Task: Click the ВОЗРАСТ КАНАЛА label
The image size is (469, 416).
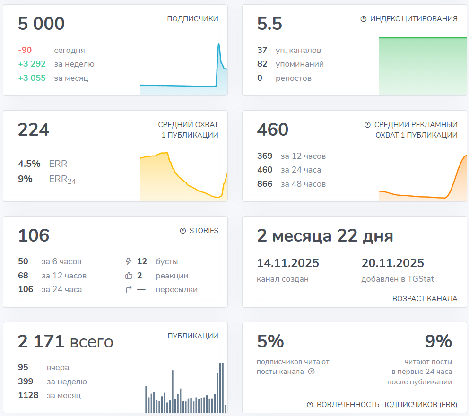Action: 425,299
